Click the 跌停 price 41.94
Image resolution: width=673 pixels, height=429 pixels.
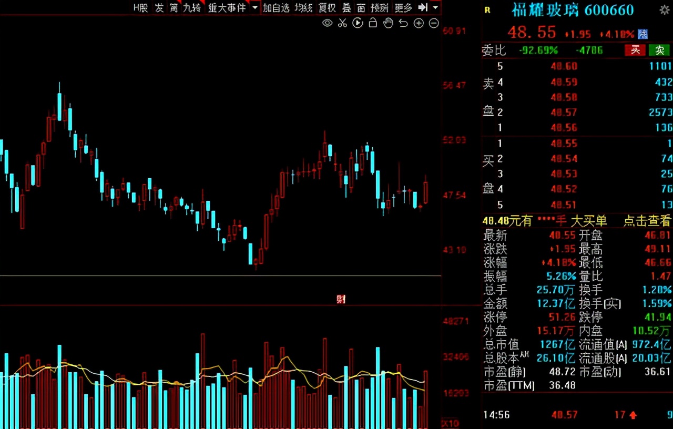click(x=658, y=317)
